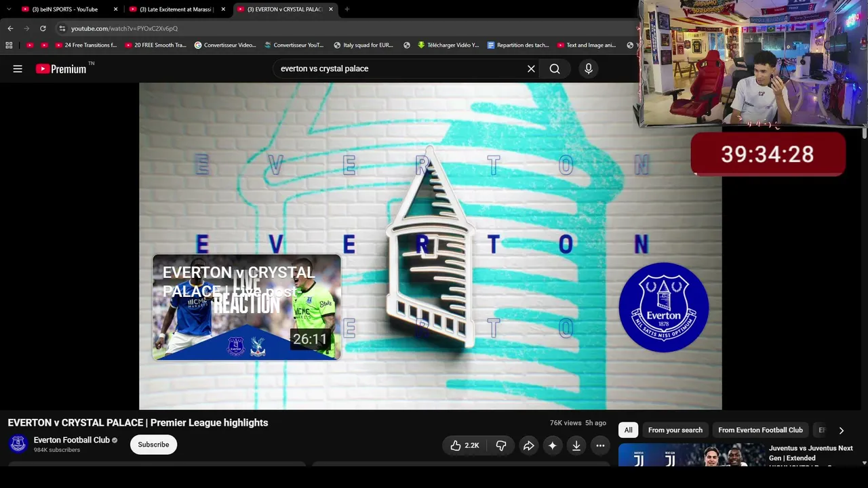
Task: Open the Everton Football Club channel avatar
Action: point(18,444)
